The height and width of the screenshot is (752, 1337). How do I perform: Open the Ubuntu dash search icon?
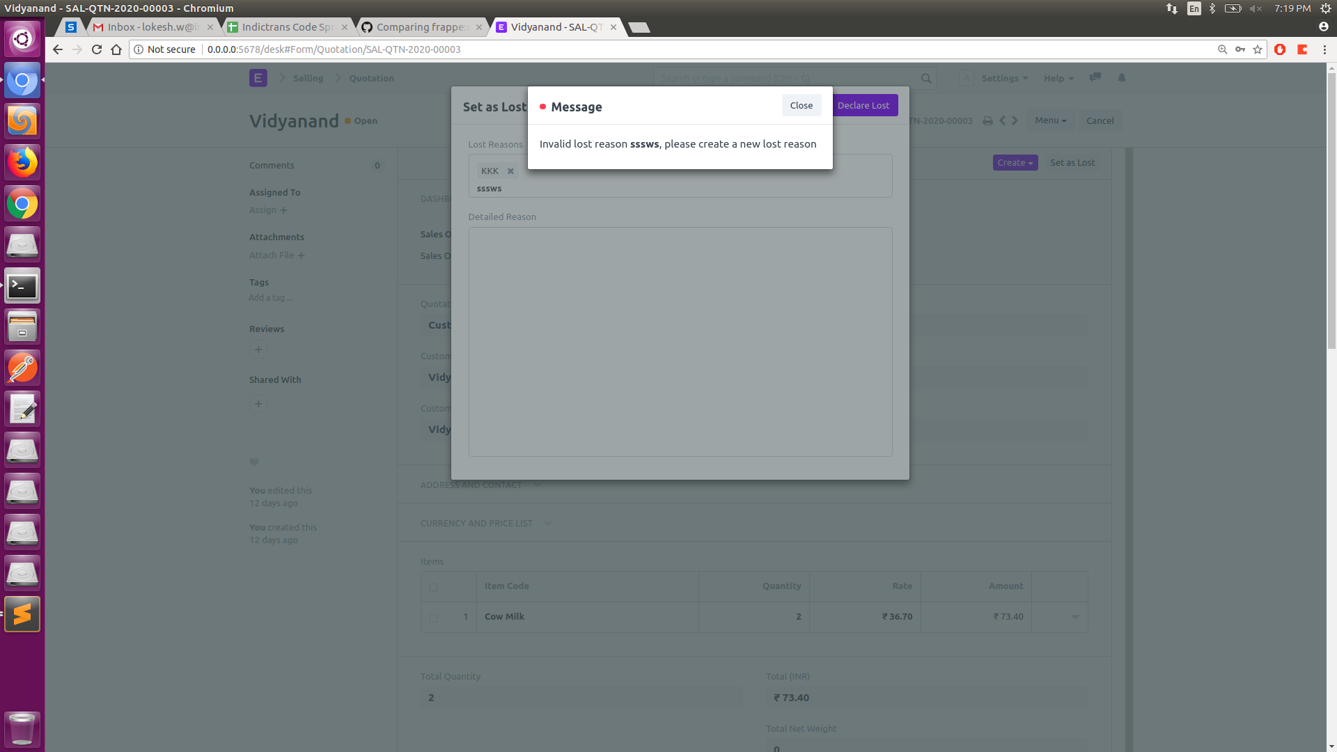22,39
